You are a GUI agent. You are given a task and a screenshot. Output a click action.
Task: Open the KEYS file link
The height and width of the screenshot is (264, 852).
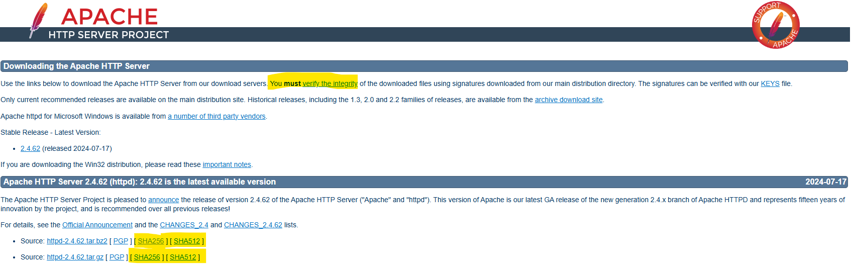[x=770, y=83]
